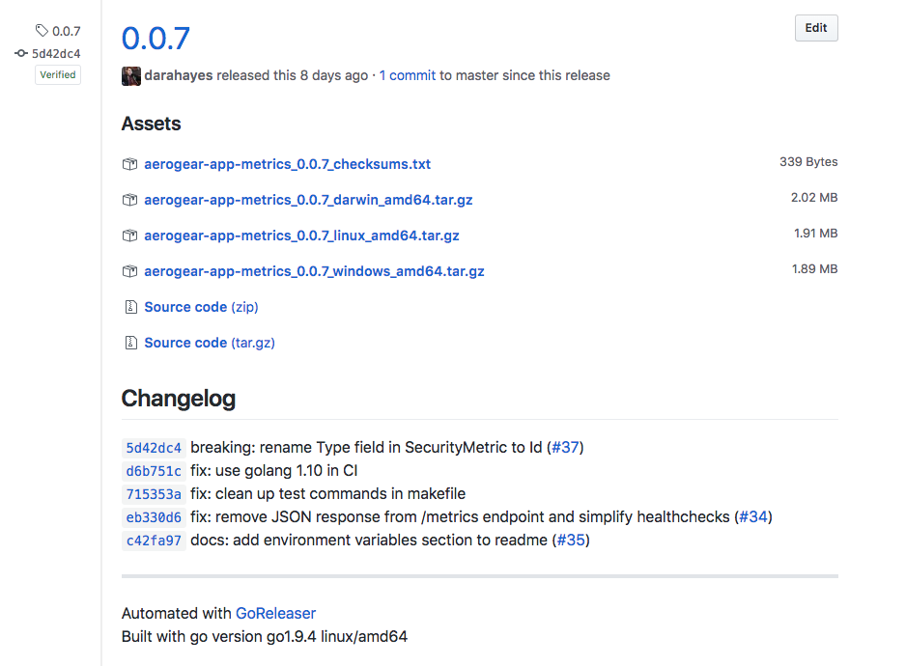The width and height of the screenshot is (906, 666).
Task: Click the '339 Bytes' file size text
Action: coord(808,162)
